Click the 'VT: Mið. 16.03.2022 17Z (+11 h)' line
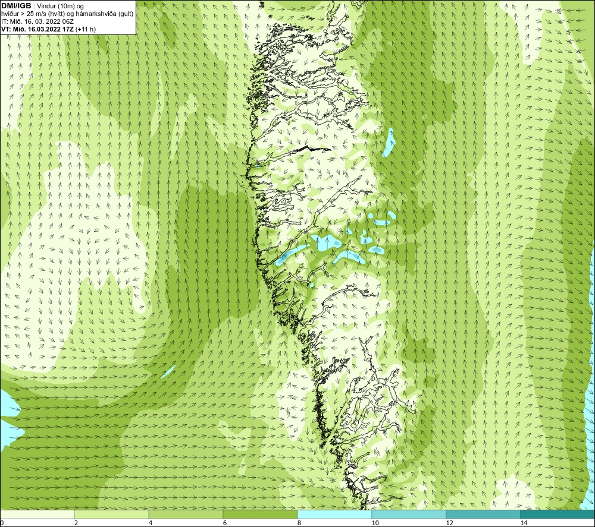Viewport: 595px width, 527px height. click(x=49, y=29)
